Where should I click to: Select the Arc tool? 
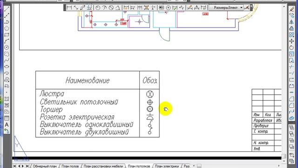[x=7, y=41]
